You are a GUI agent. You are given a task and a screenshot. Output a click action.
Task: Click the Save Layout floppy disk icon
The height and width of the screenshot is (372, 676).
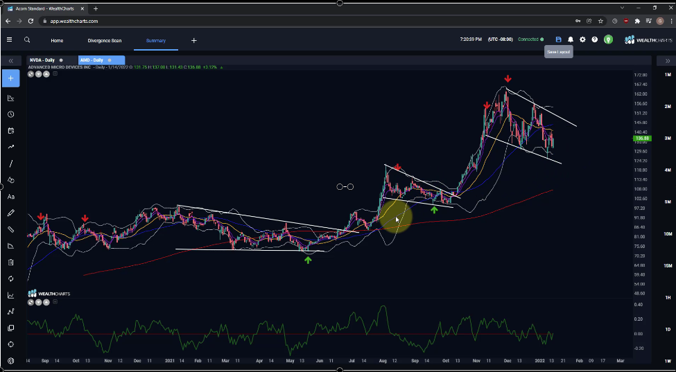tap(558, 39)
